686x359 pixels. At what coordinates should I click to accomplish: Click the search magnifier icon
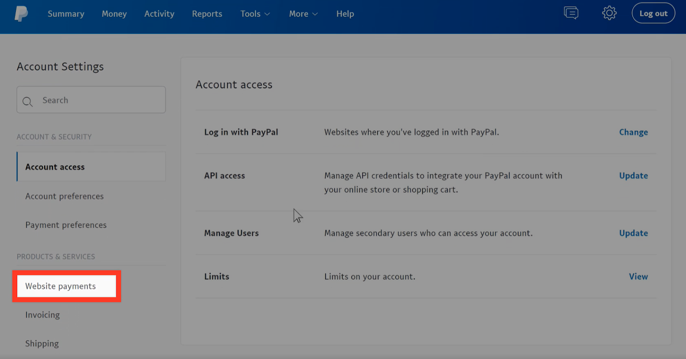coord(27,101)
